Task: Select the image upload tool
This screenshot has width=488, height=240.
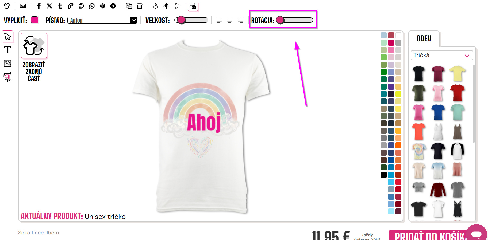Action: (x=7, y=63)
